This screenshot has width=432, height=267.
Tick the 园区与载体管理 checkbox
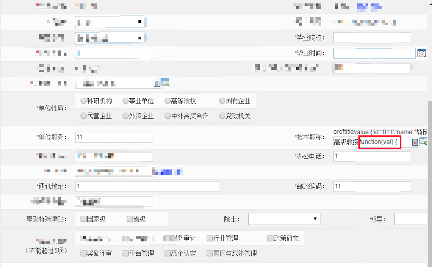click(x=209, y=253)
